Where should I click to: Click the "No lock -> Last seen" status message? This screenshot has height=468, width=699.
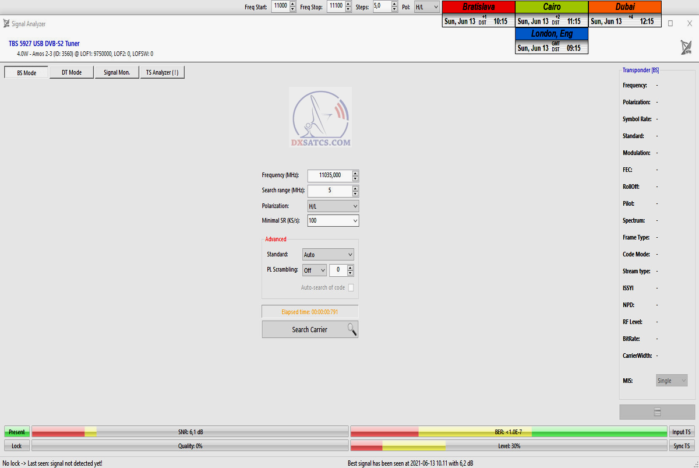(52, 463)
